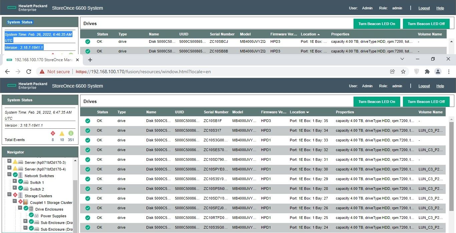
Task: Click serial number cell ZC10S317
Action: click(212, 131)
